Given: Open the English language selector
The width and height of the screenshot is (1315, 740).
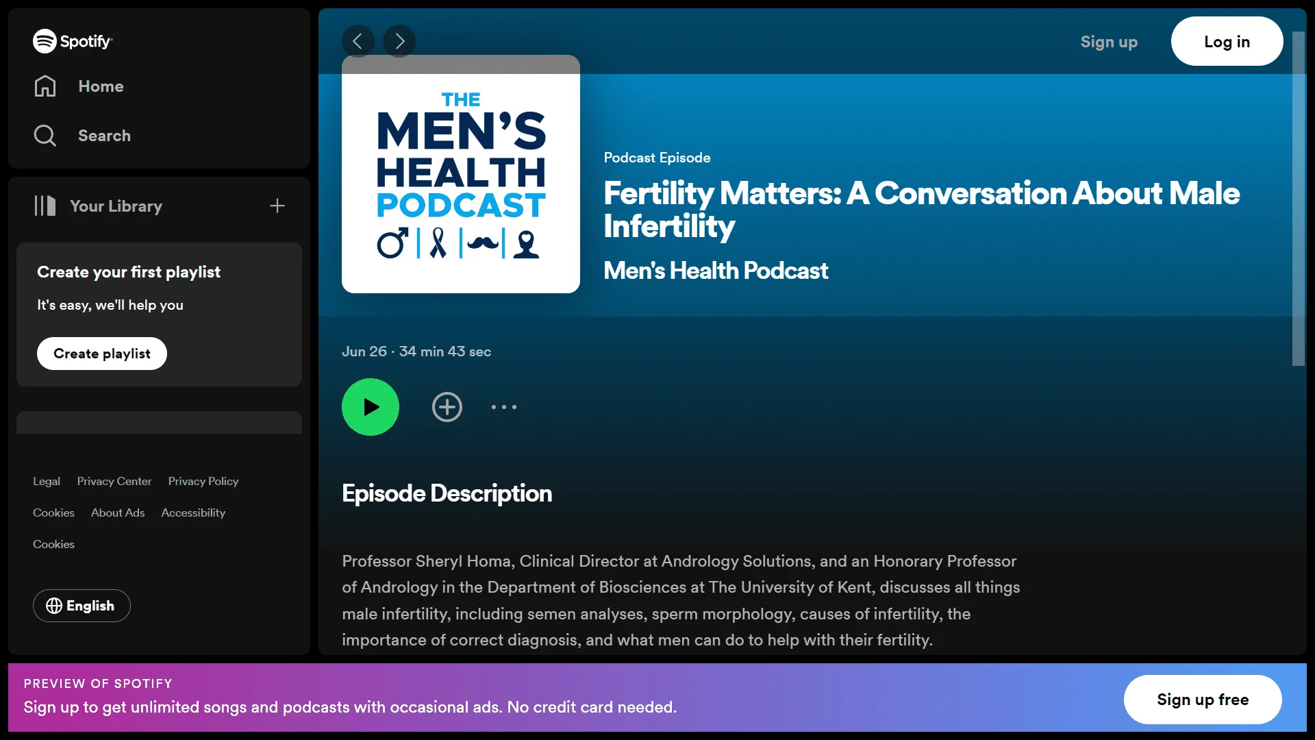Looking at the screenshot, I should pos(82,606).
